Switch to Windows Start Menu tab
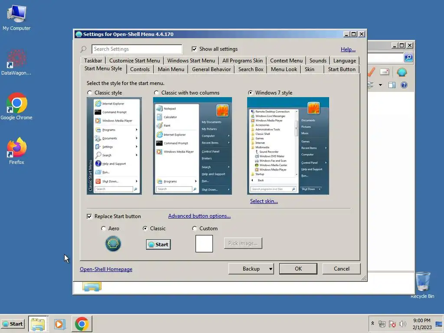Image resolution: width=444 pixels, height=333 pixels. [x=191, y=61]
